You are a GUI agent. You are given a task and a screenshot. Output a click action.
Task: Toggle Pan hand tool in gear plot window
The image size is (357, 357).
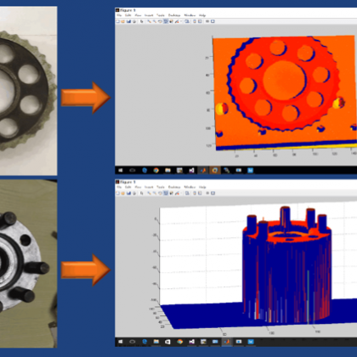coord(160,21)
